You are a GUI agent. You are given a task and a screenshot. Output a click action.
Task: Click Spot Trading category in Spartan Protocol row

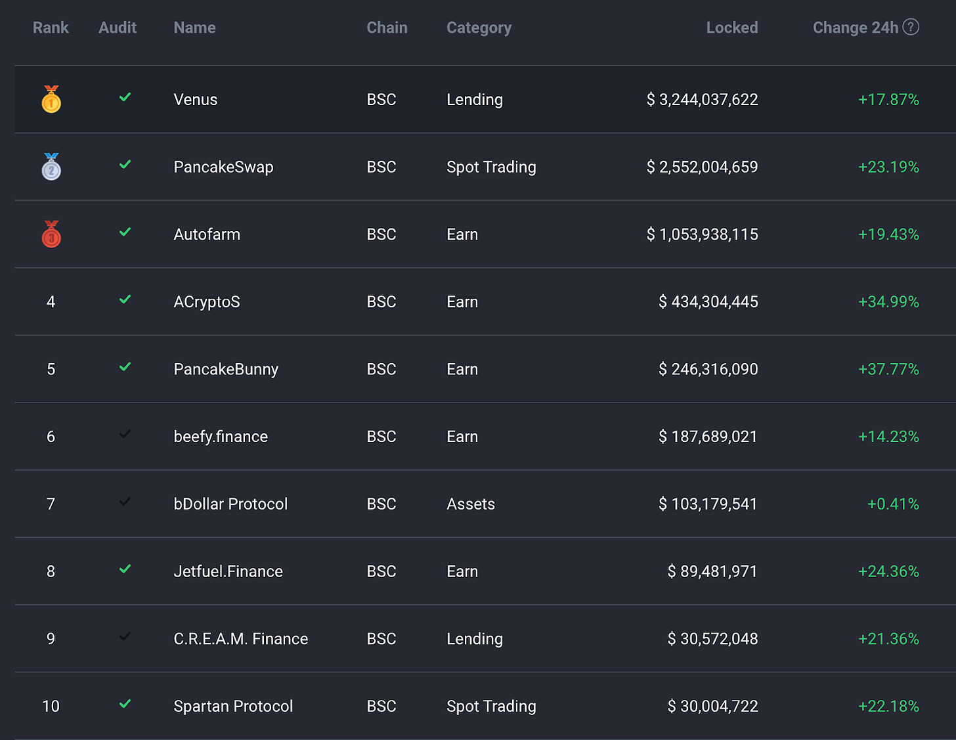coord(491,707)
